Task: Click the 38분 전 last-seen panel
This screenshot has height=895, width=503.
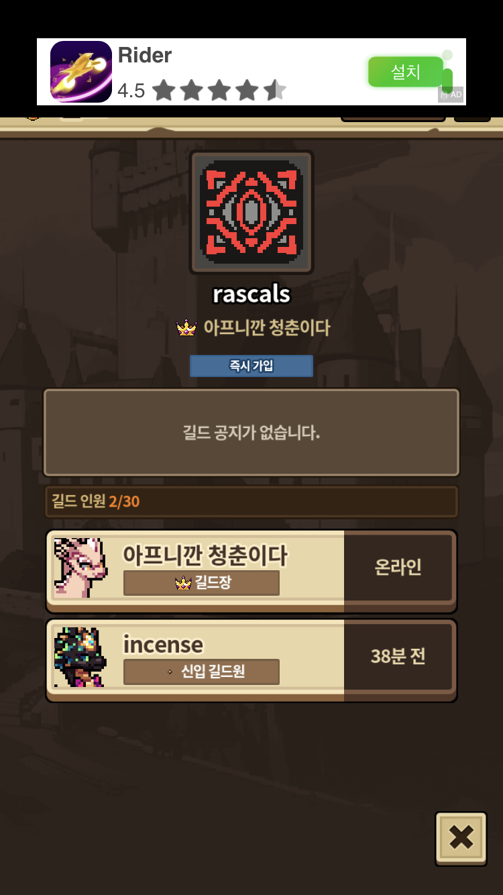Action: (398, 656)
